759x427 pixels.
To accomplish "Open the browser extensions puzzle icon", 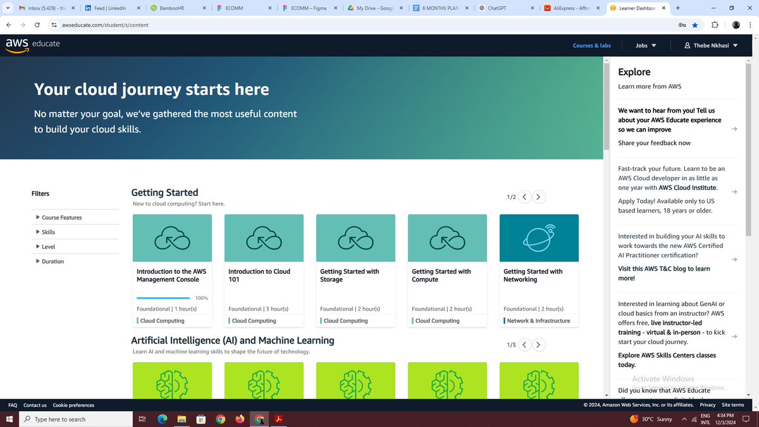I will pyautogui.click(x=715, y=25).
